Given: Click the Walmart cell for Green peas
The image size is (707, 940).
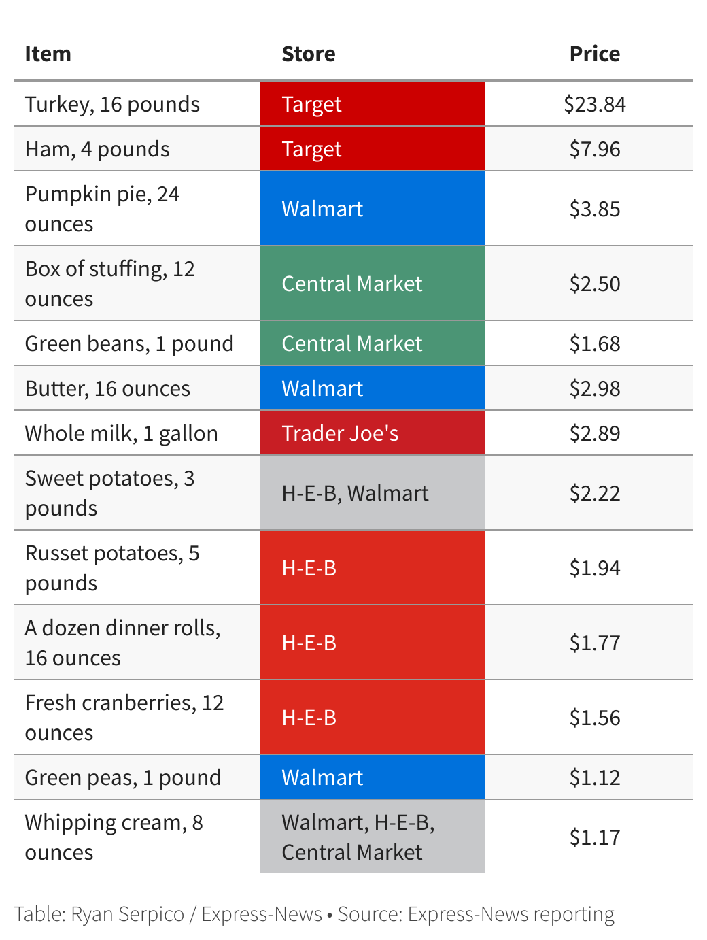Looking at the screenshot, I should [373, 777].
